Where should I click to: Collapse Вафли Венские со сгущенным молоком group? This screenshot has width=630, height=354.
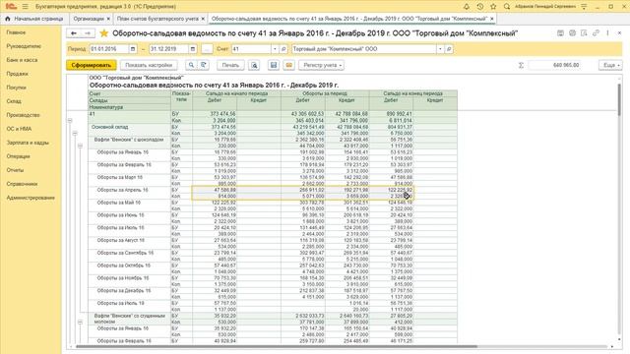click(x=80, y=322)
